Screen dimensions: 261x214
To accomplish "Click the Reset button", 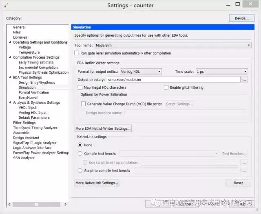I will [x=238, y=183].
